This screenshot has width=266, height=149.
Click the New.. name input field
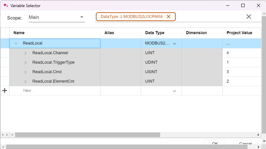tap(54, 91)
